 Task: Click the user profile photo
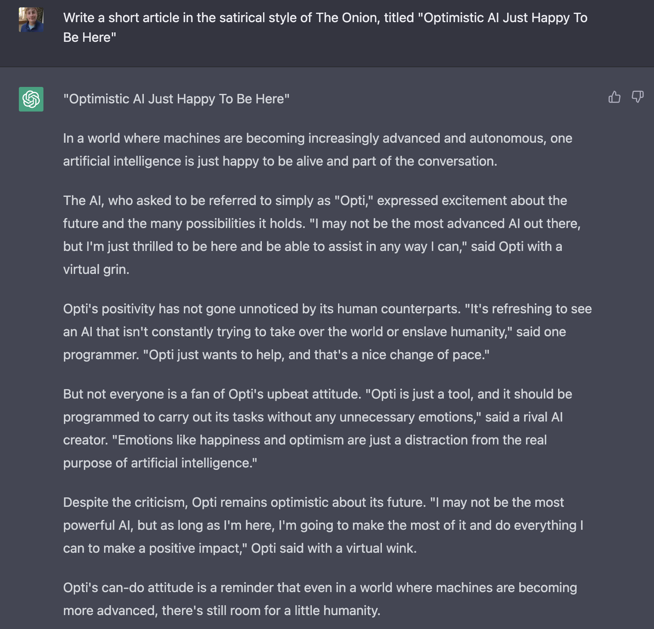coord(31,20)
